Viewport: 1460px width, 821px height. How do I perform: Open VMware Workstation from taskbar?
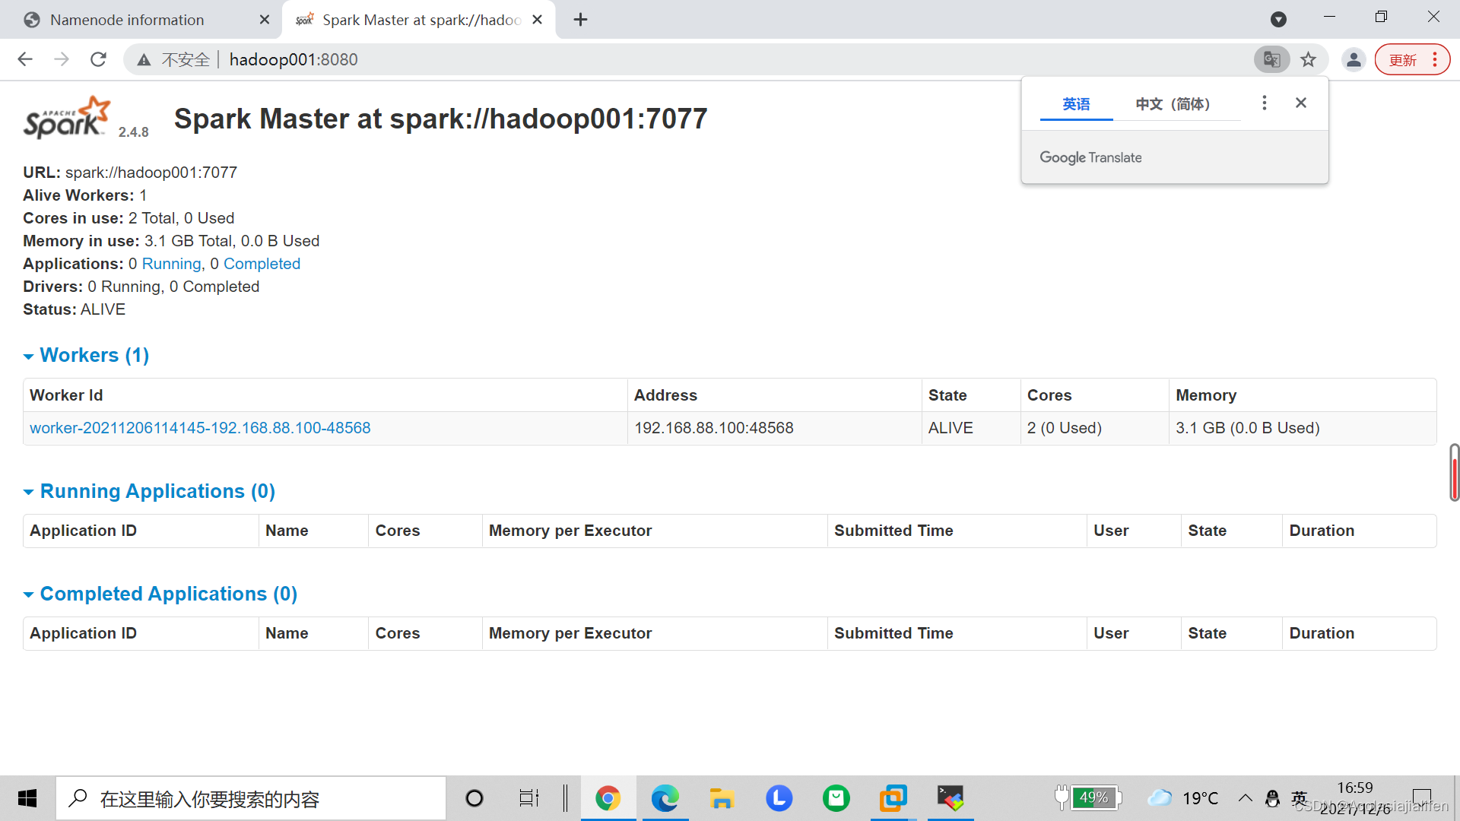893,798
